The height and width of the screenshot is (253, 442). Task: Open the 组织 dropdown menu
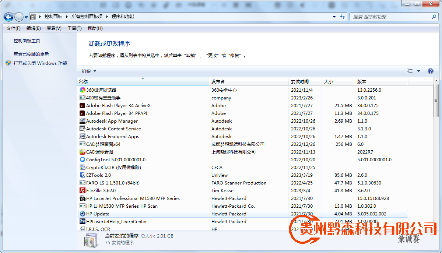pos(89,71)
